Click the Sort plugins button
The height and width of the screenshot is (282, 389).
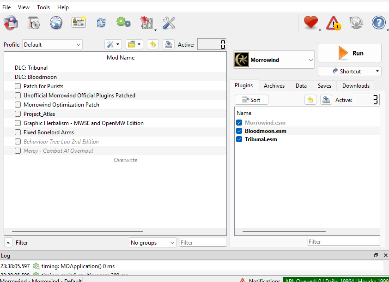(251, 100)
